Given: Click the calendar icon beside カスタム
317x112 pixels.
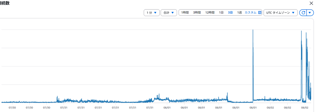Looking at the screenshot, I should [260, 13].
